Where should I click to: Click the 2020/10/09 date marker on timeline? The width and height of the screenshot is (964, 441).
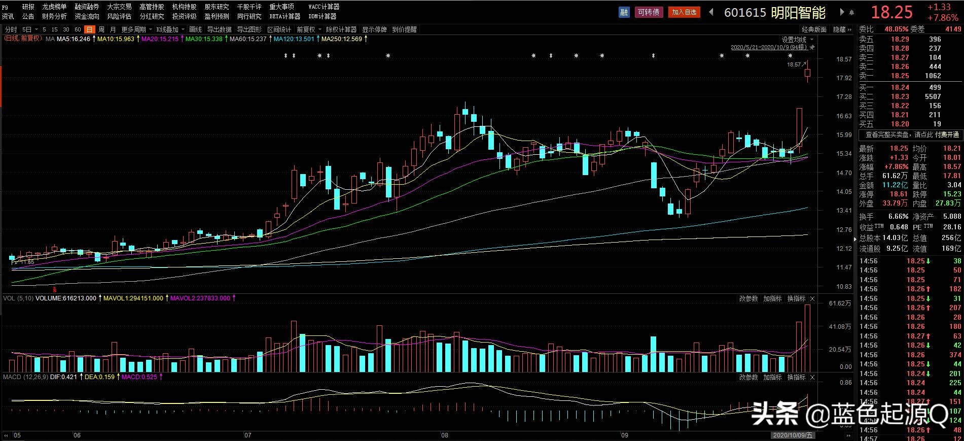tap(793, 435)
